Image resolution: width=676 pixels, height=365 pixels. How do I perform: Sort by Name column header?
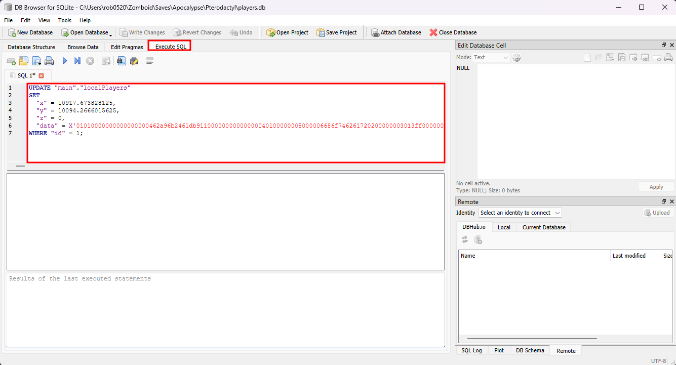(534, 256)
